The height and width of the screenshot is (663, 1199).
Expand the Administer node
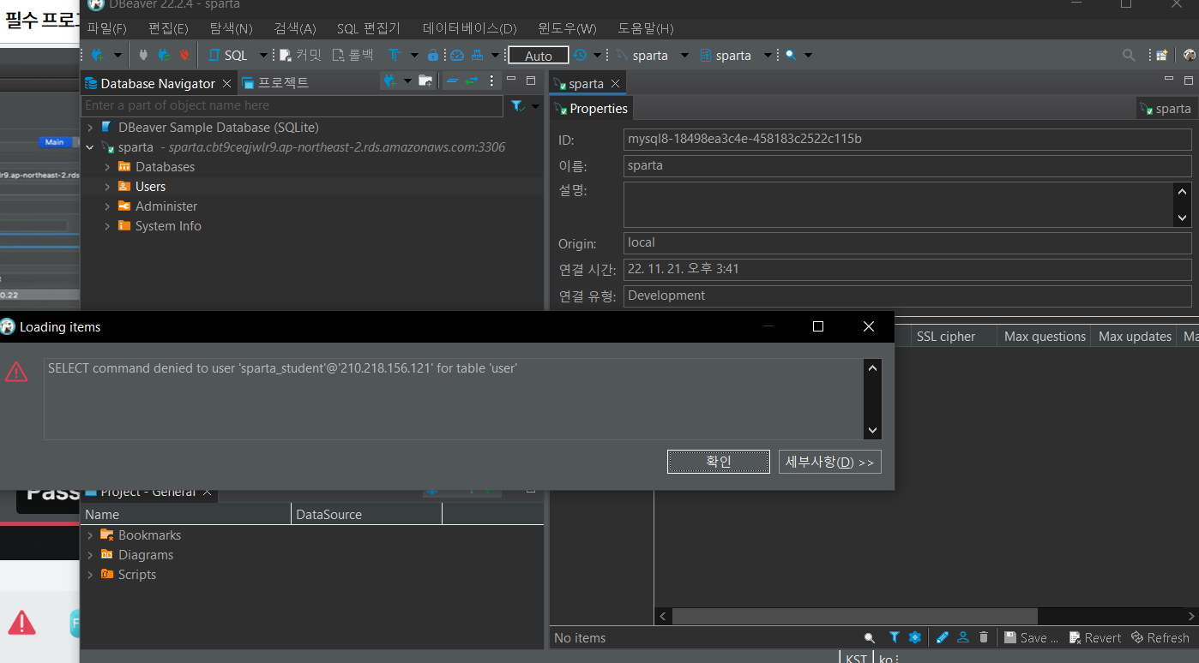pyautogui.click(x=107, y=206)
